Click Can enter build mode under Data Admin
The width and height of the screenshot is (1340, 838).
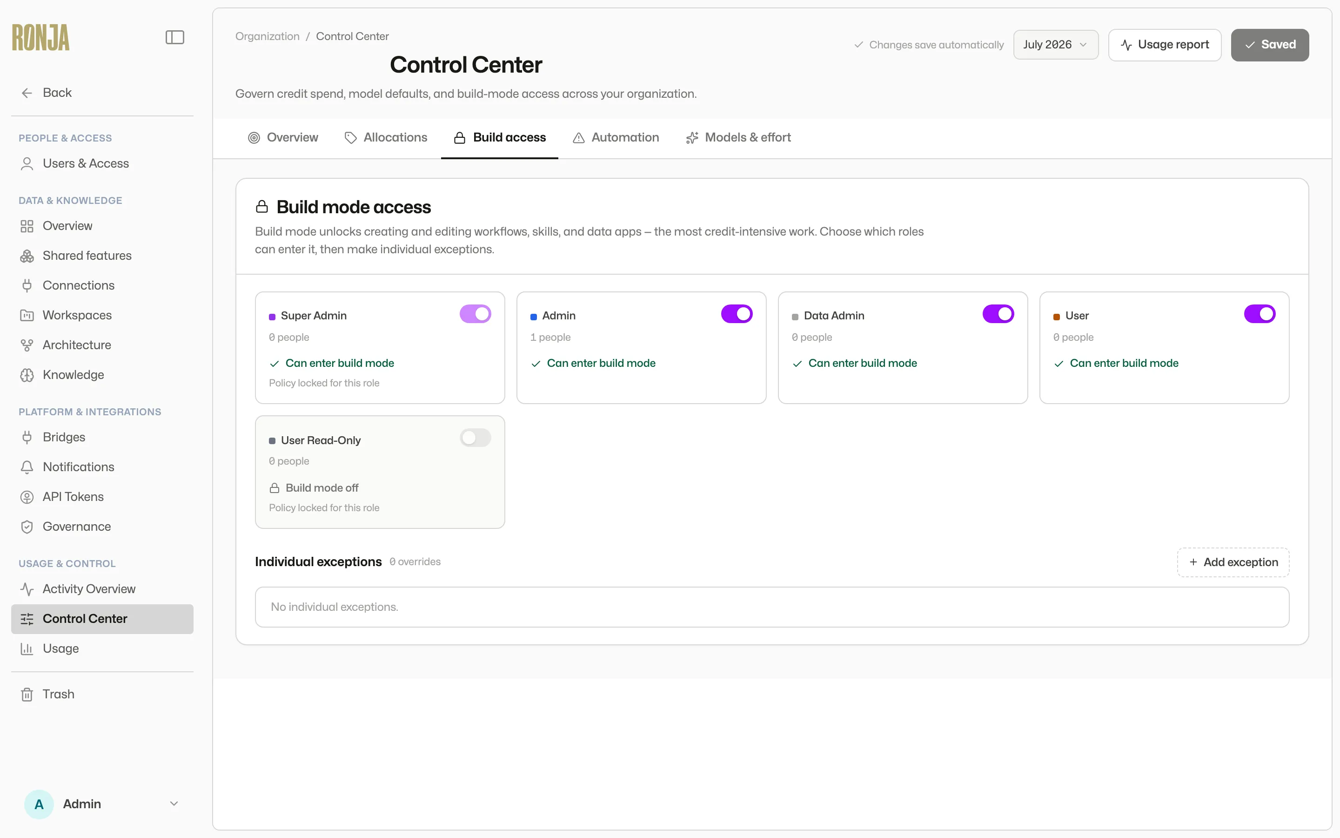tap(862, 364)
